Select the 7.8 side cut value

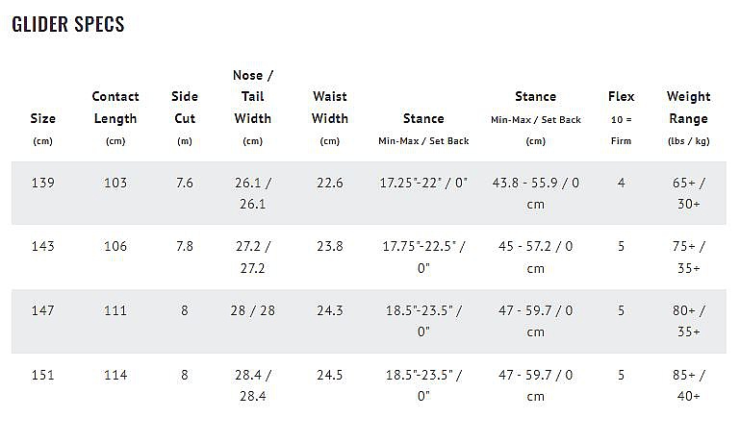(x=185, y=246)
